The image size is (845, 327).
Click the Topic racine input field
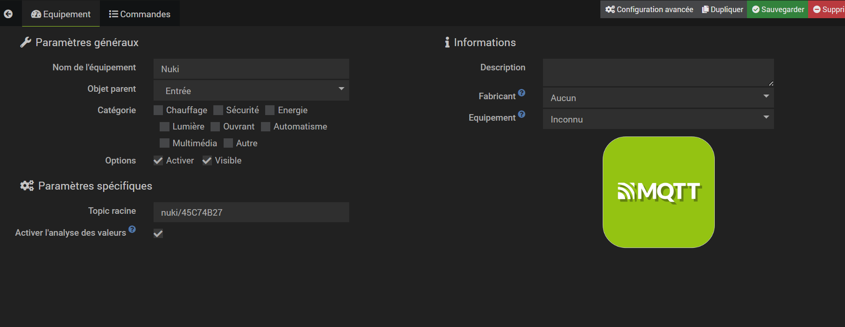251,212
